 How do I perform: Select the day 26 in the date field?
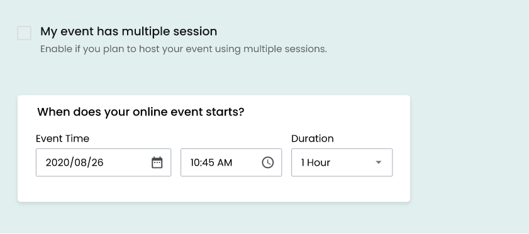[x=97, y=162]
